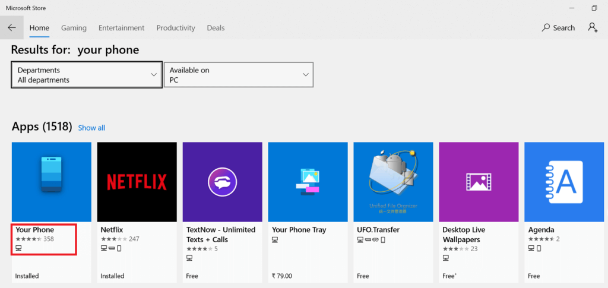Click the Netflix star rating 247
Screen dimensions: 608x288
[120, 239]
